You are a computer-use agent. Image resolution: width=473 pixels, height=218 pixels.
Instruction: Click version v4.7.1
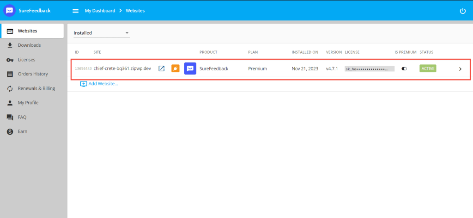[332, 69]
